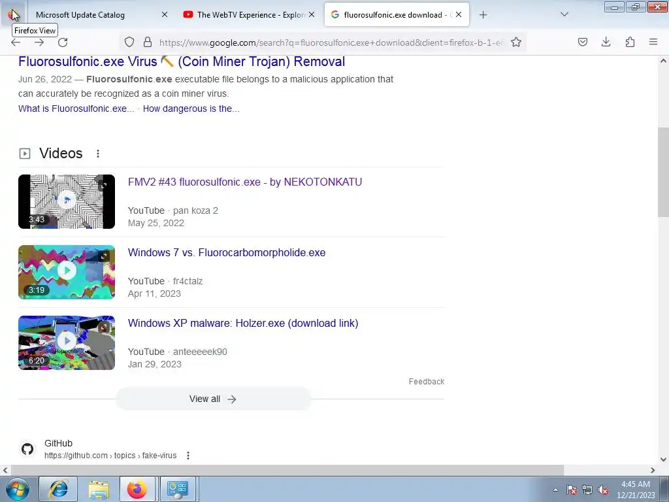Open 'How dangerous is the...' sublink

(x=191, y=109)
